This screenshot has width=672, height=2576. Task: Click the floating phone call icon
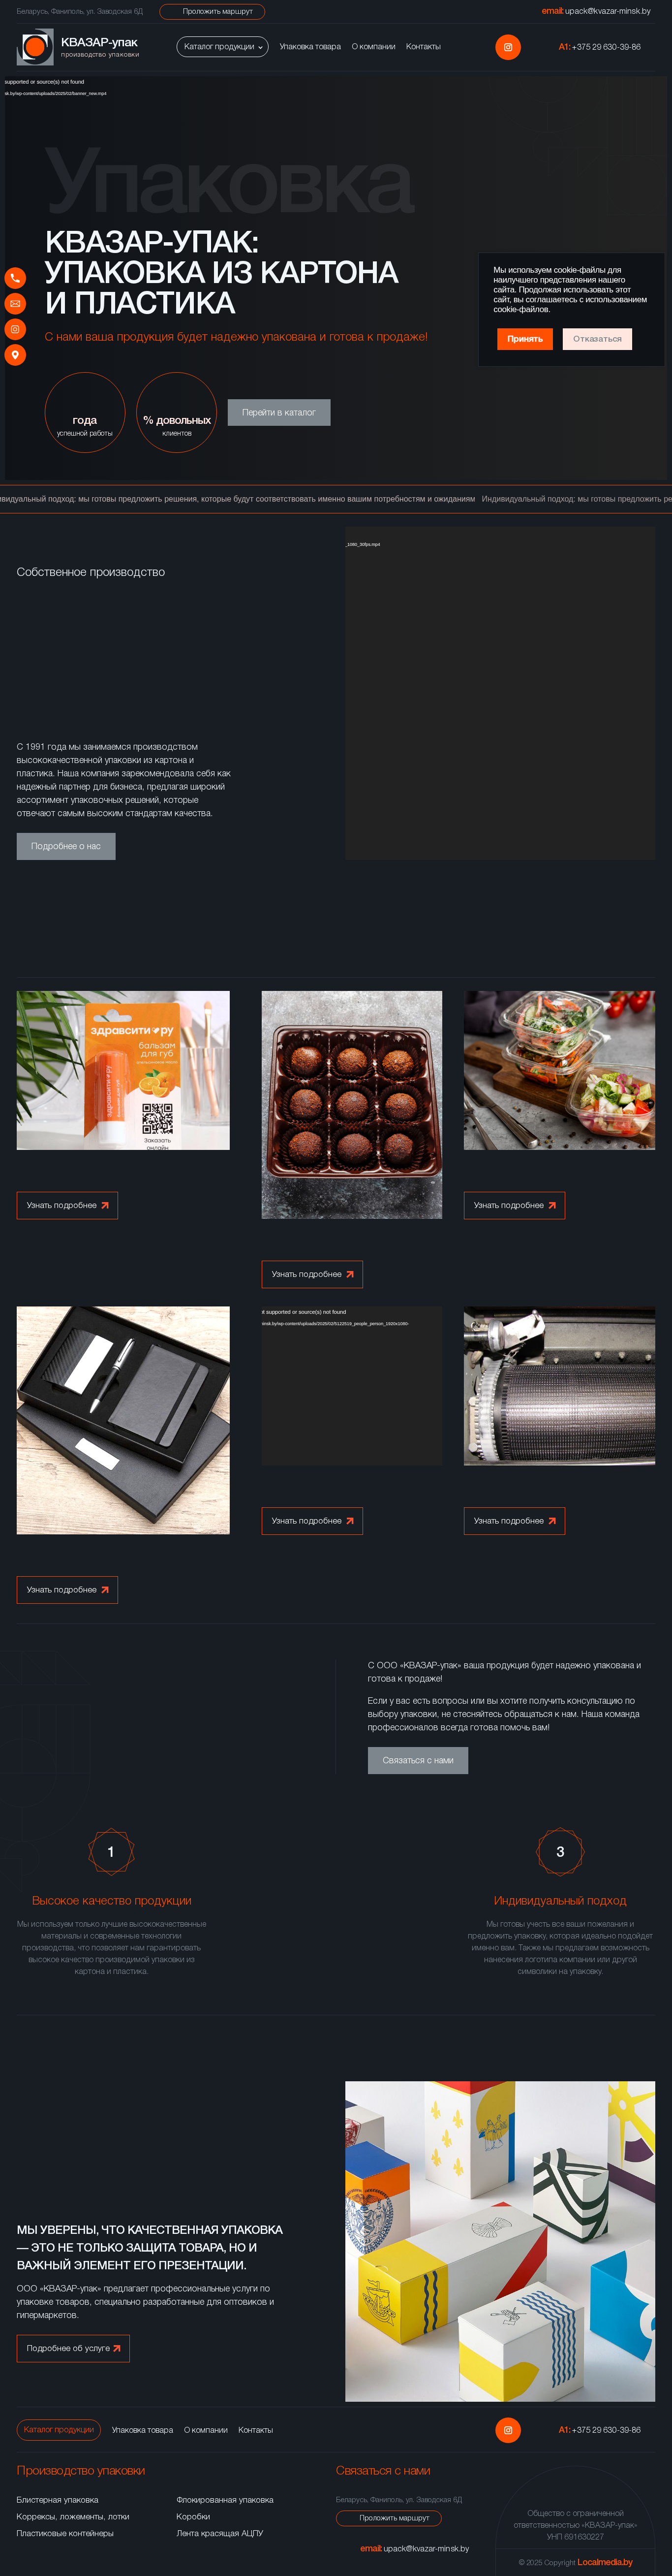[x=15, y=278]
